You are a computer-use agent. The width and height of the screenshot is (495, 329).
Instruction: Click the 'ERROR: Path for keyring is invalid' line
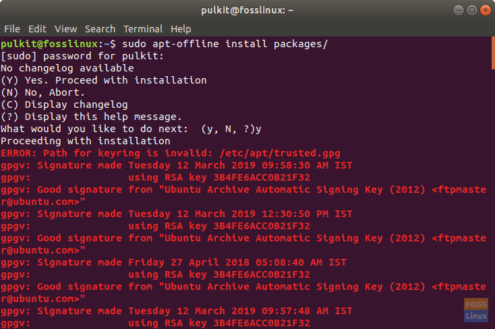coord(171,153)
